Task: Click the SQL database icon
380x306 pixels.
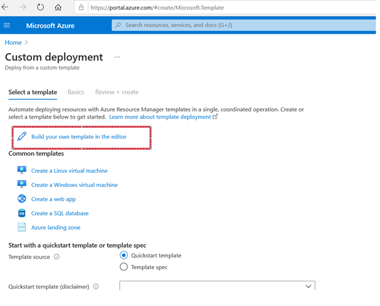Action: [x=22, y=213]
